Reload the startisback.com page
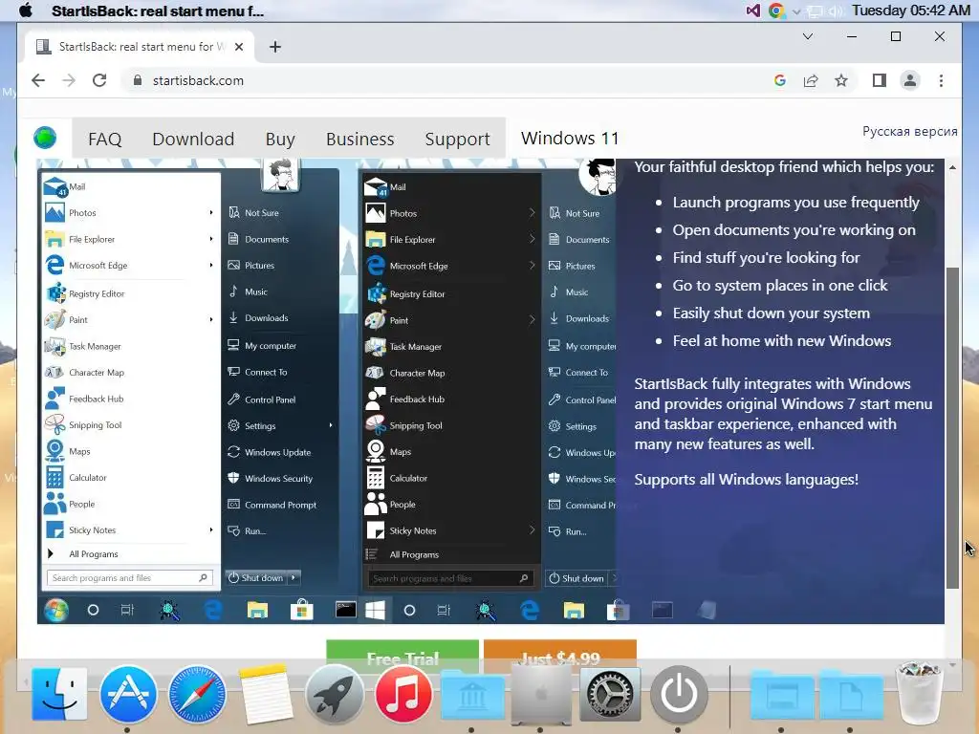 [x=99, y=80]
